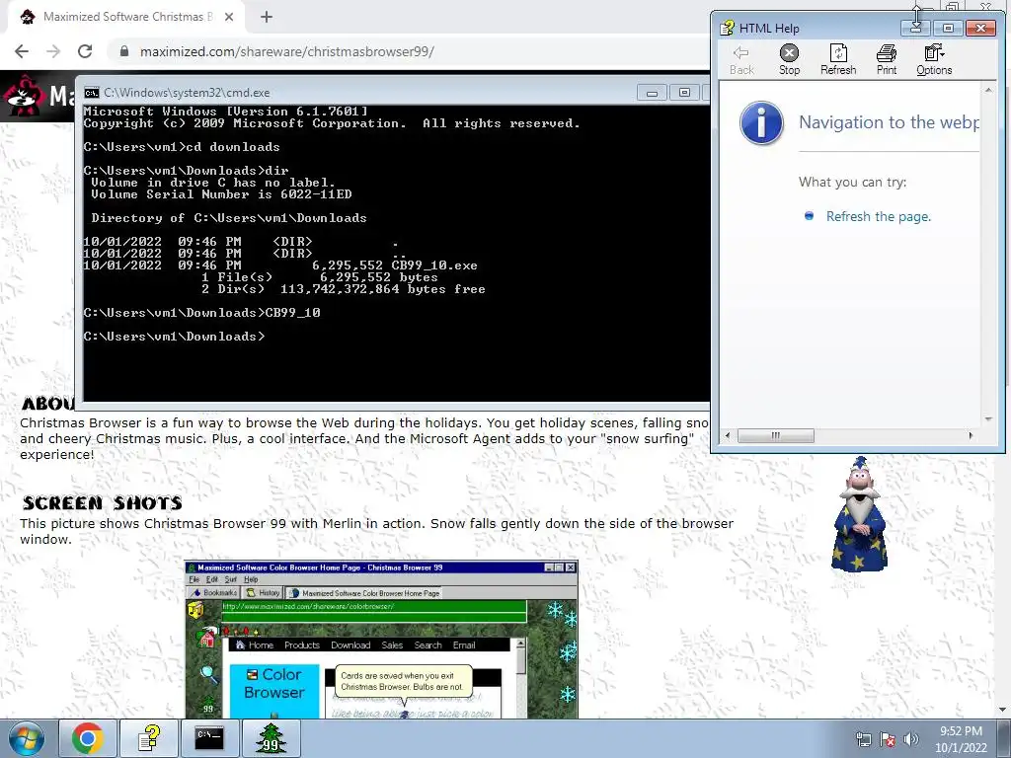
Task: Click the 'SCREEN SHOTS' heading on webpage
Action: [x=103, y=502]
